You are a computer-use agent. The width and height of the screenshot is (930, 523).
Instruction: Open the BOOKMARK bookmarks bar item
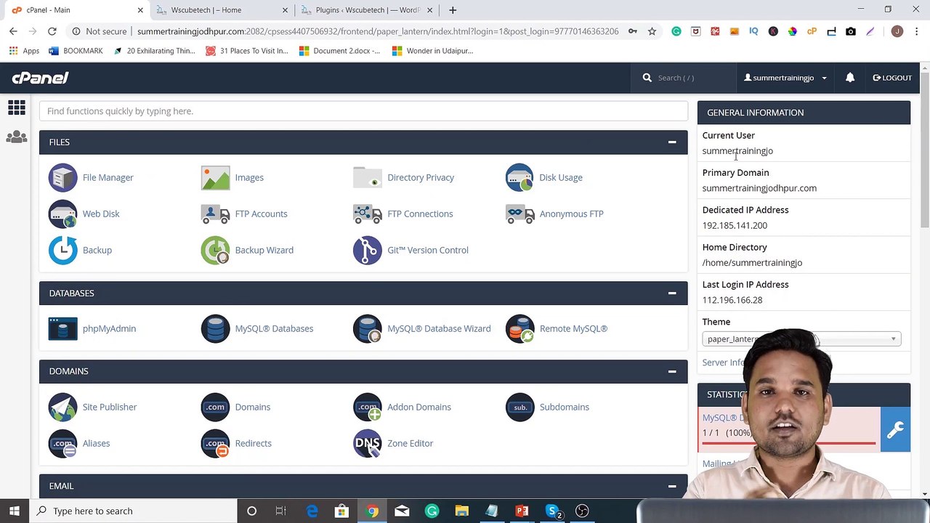(76, 51)
